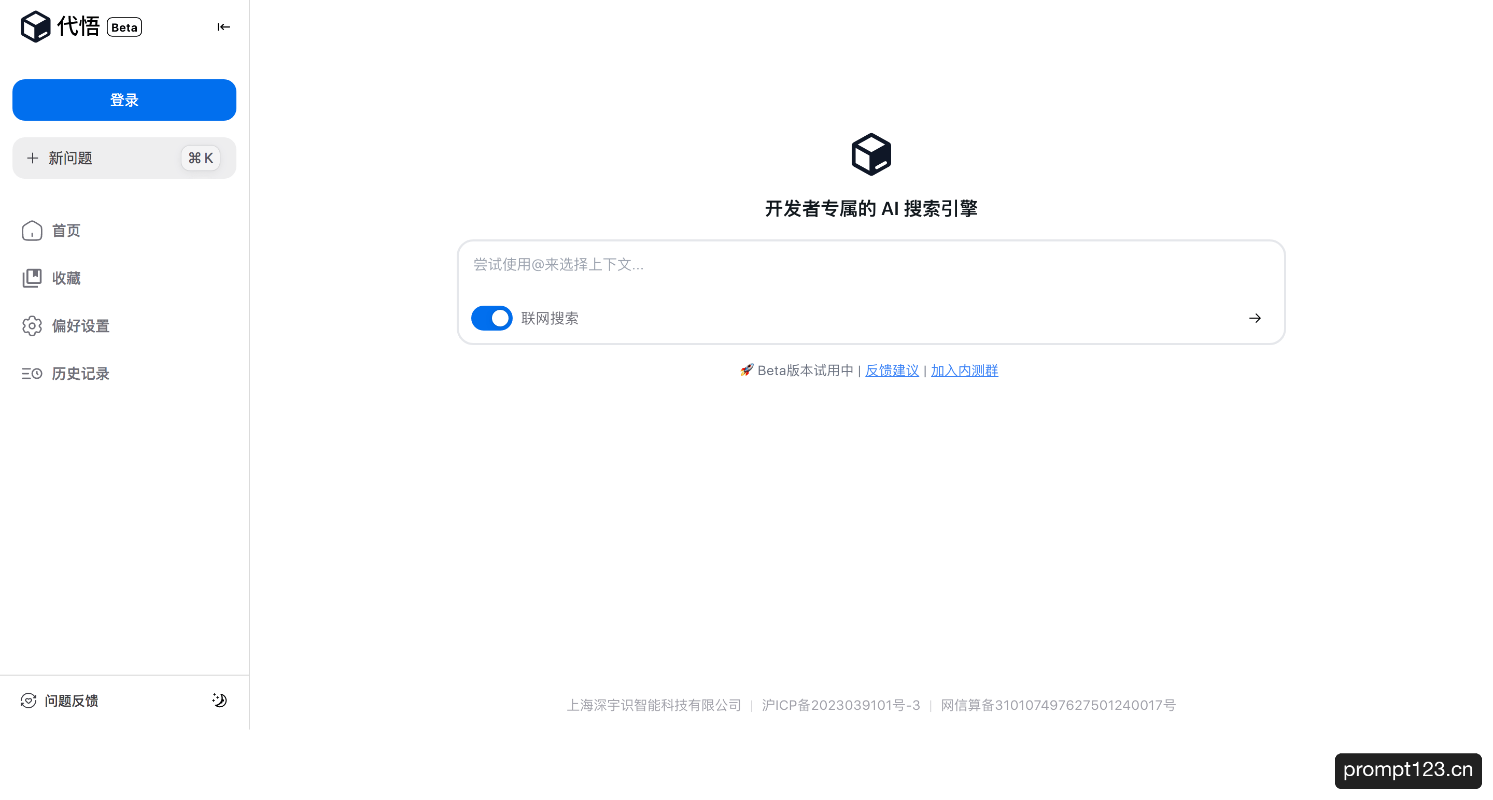This screenshot has width=1493, height=800.
Task: Click the gear icon beside 偏好设置
Action: tap(32, 326)
